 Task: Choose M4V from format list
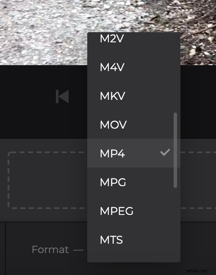134,67
